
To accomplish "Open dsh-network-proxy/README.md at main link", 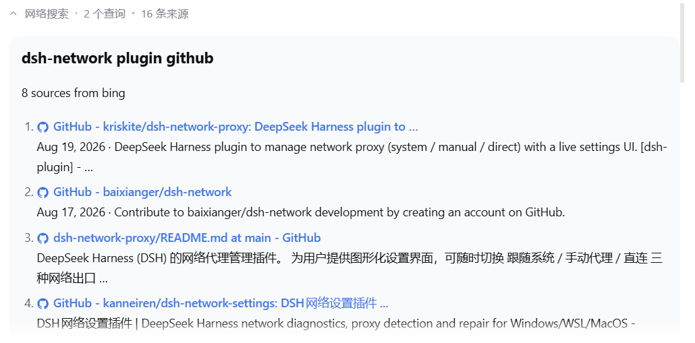I will coord(187,238).
